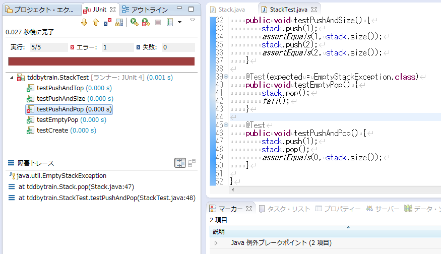This screenshot has height=254, width=441.
Task: Select failed testPushAndPop test result
Action: (x=69, y=109)
